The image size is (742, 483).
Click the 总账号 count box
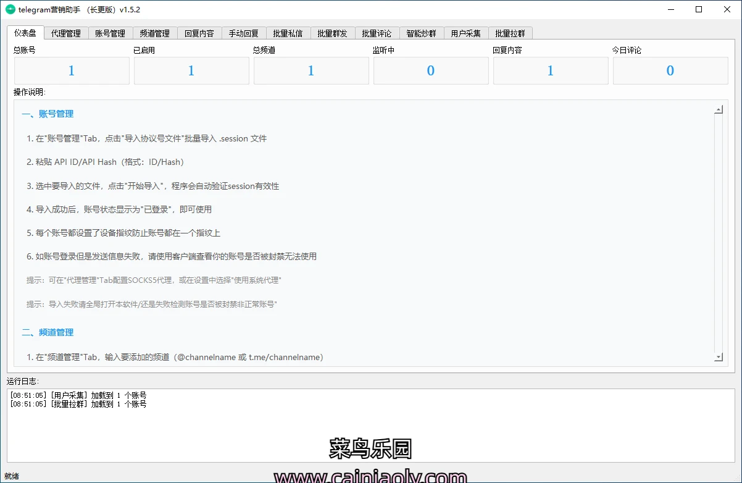click(72, 71)
